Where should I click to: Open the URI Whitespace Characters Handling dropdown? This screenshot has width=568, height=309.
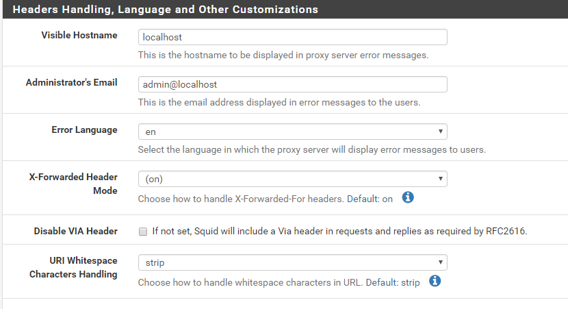click(292, 262)
